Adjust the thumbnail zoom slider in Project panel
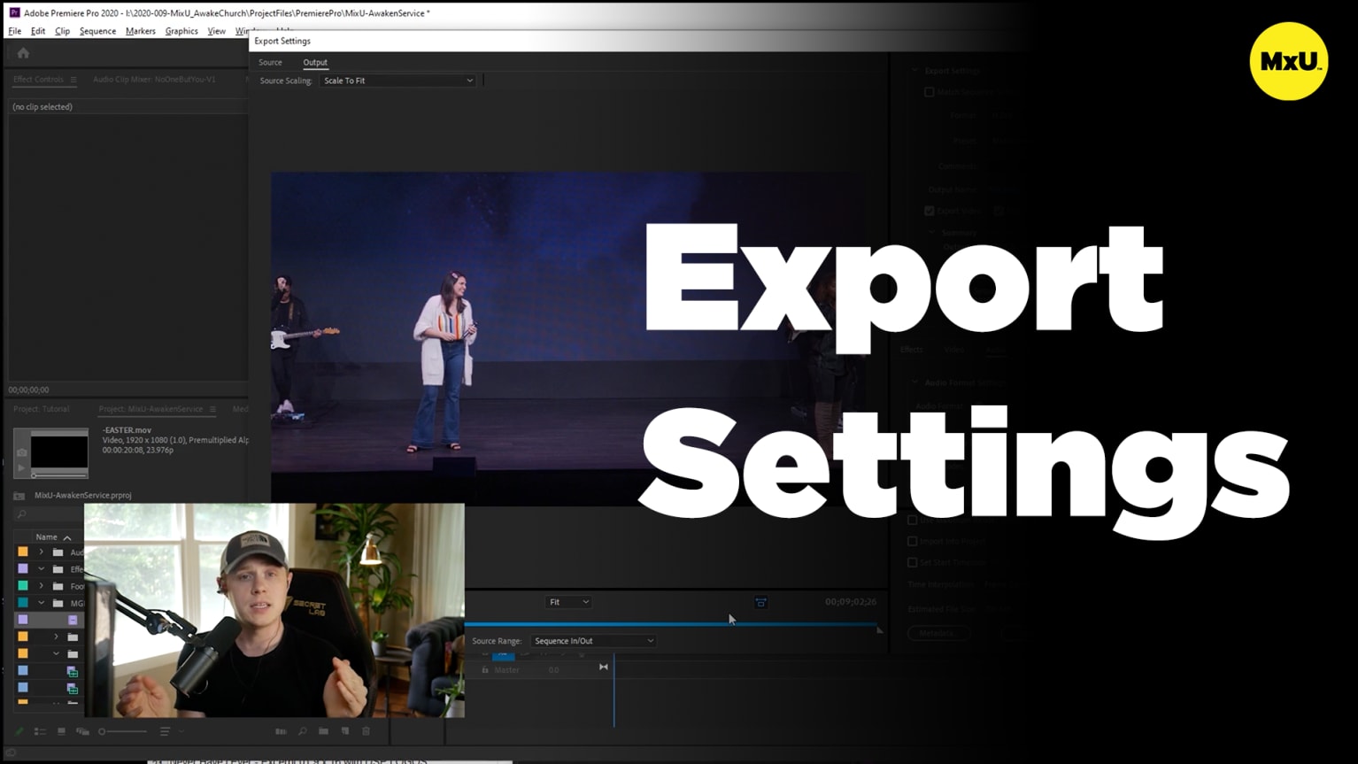Viewport: 1358px width, 764px height. click(x=102, y=731)
